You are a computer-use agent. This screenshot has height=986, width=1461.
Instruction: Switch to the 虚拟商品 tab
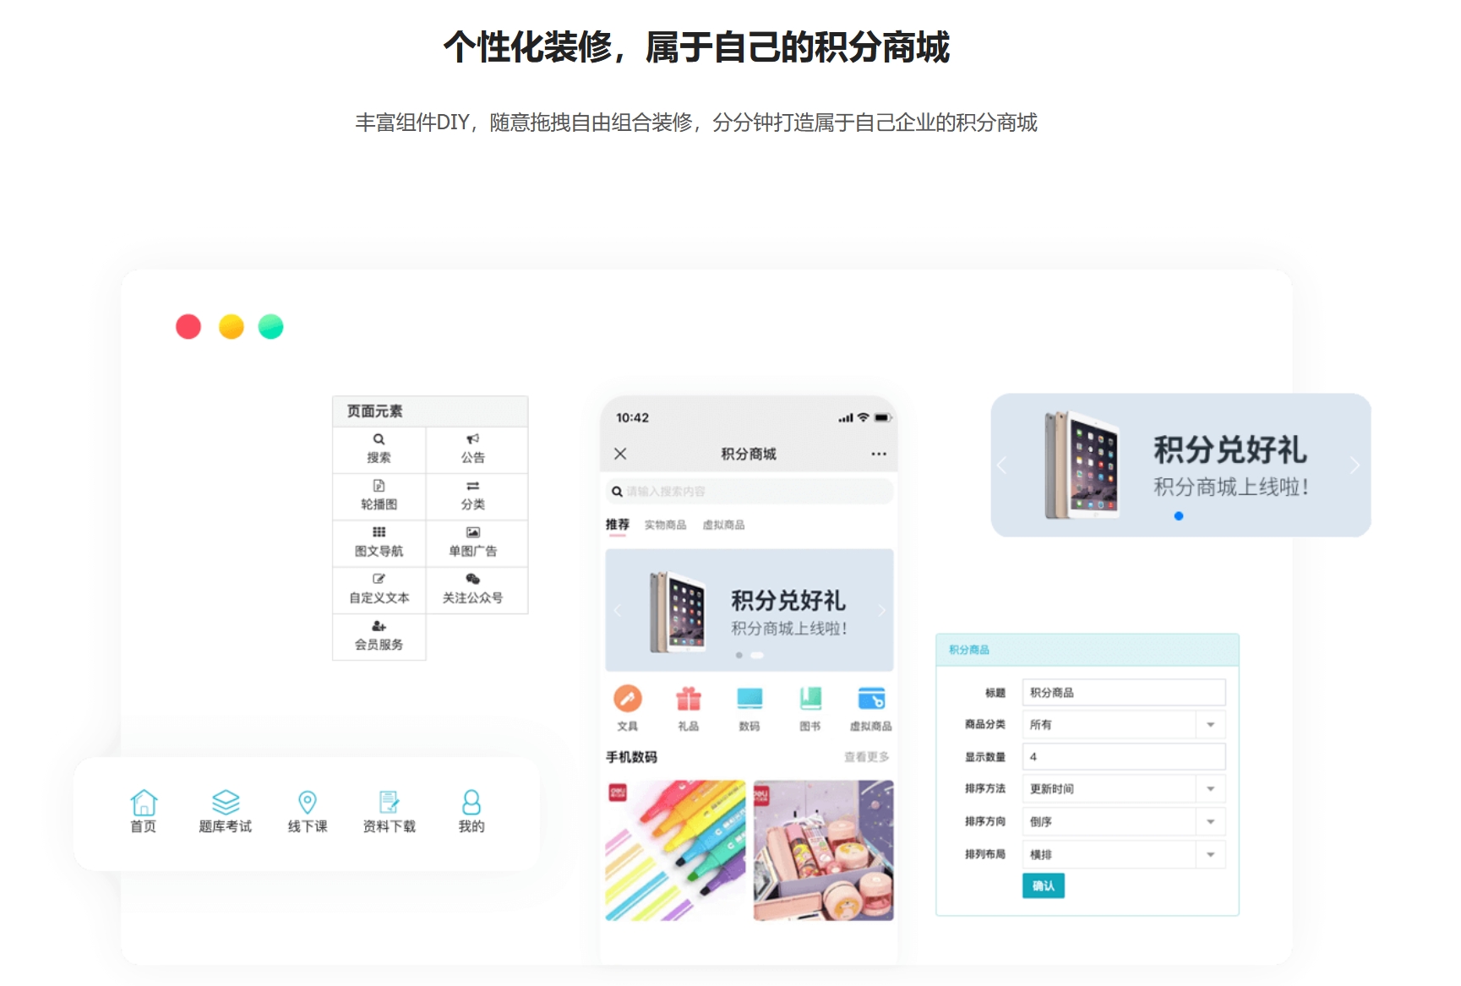(x=723, y=525)
